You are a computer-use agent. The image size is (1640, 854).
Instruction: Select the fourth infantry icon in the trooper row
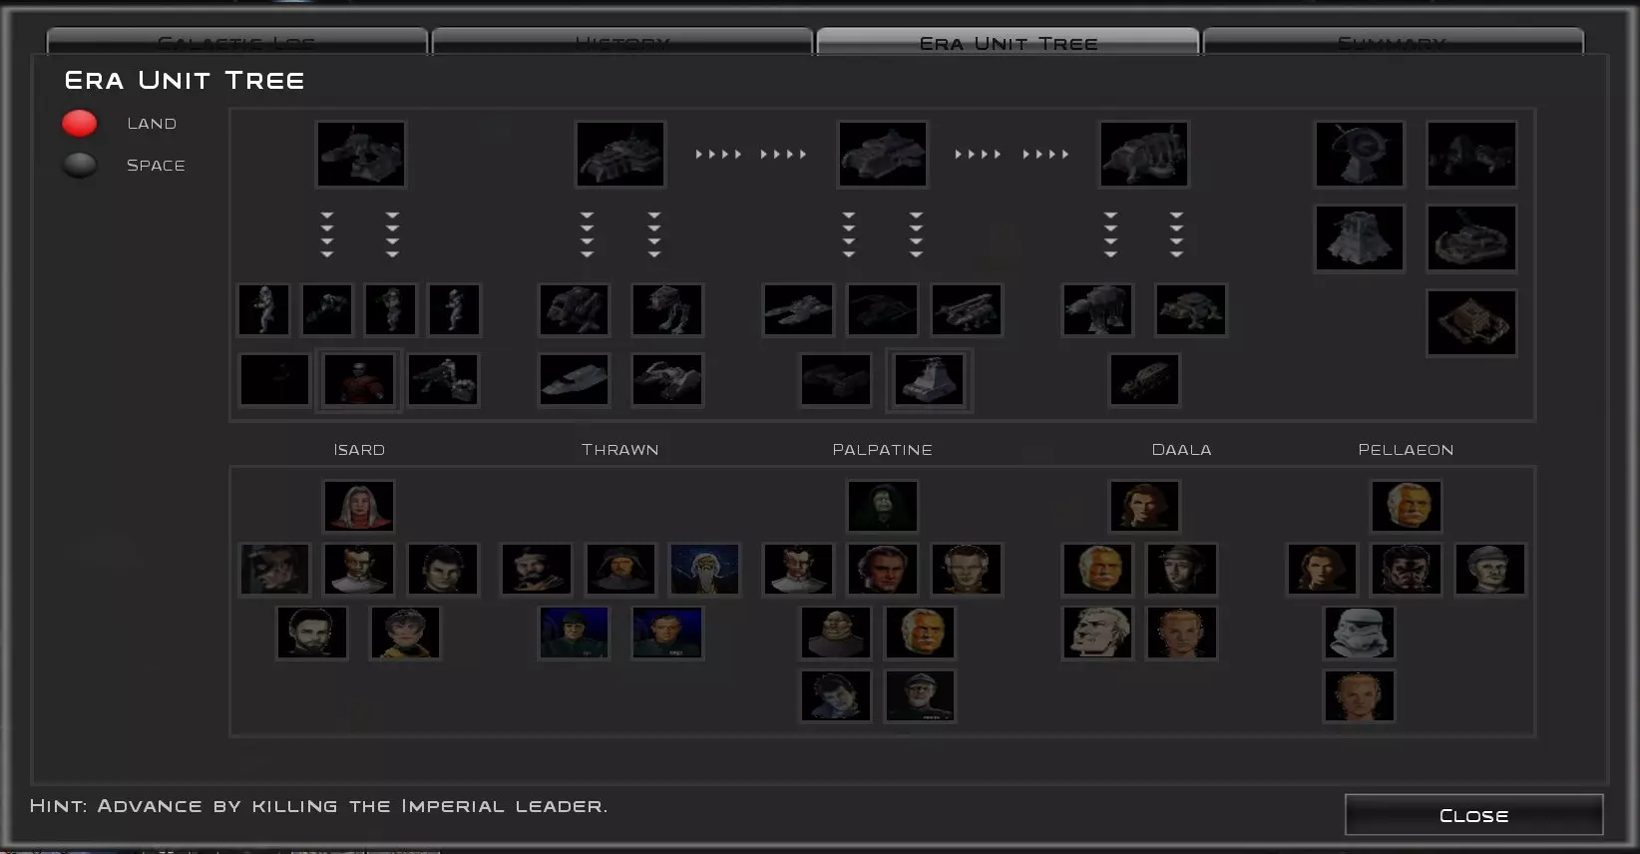454,309
